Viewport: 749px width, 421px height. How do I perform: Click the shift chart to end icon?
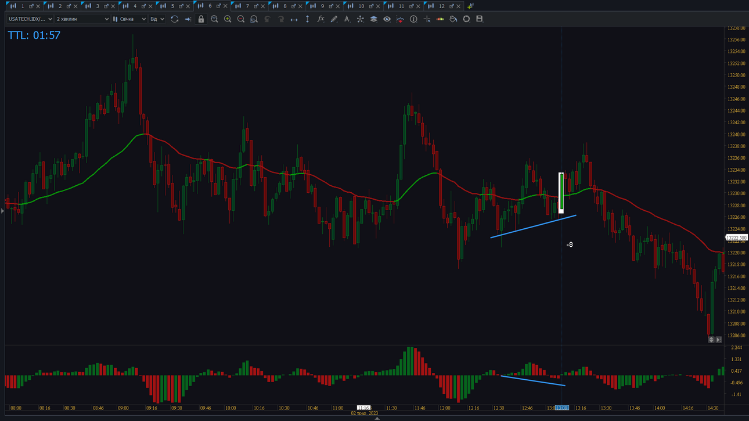[x=188, y=19]
